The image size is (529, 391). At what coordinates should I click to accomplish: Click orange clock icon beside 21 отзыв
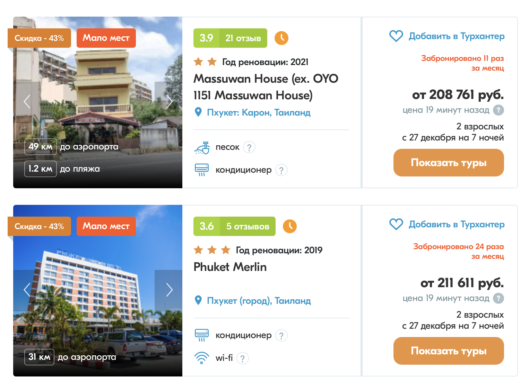pos(281,38)
